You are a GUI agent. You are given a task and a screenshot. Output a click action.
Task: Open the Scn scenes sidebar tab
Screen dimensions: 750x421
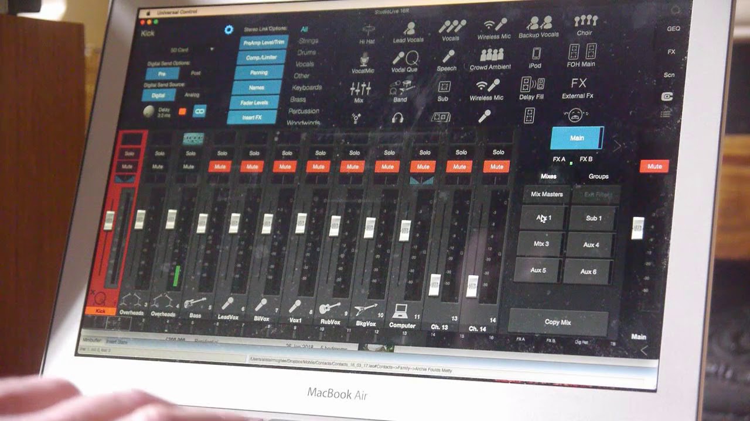point(669,75)
